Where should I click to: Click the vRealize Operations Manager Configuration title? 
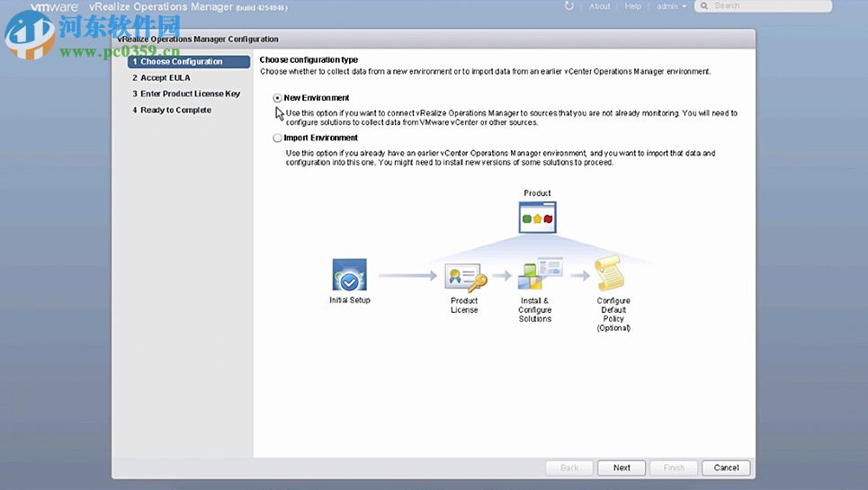click(198, 40)
